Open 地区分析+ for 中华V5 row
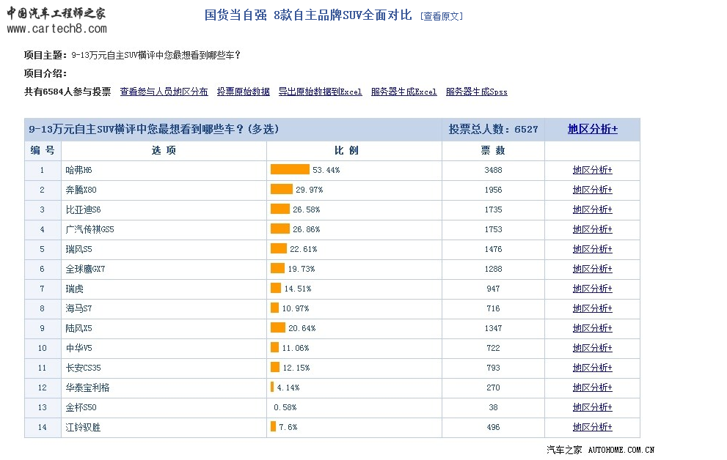Screen dimensions: 727x460 click(593, 348)
